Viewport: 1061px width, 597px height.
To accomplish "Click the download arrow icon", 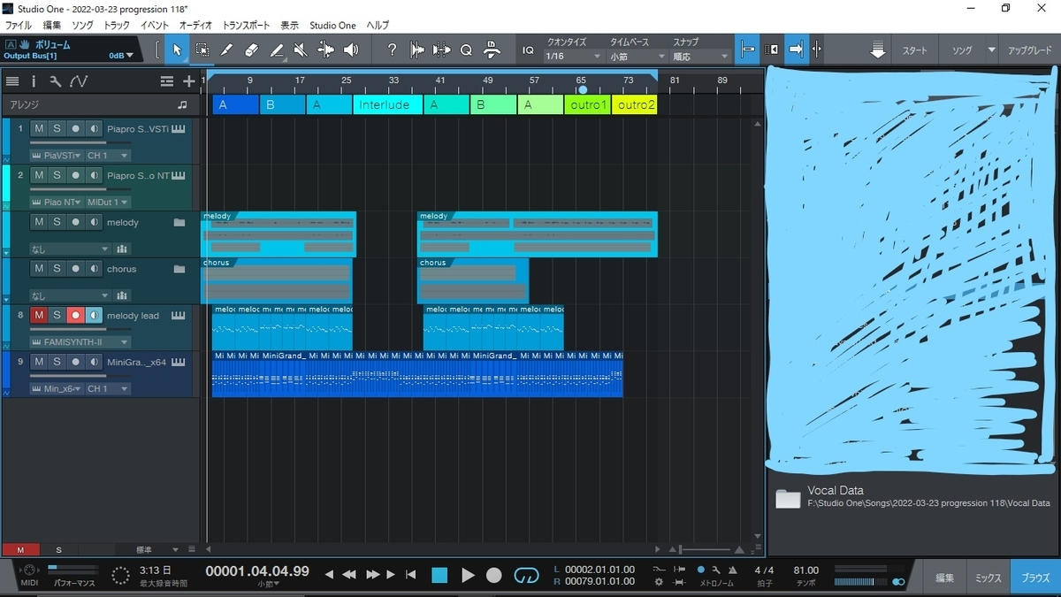I will coord(877,50).
